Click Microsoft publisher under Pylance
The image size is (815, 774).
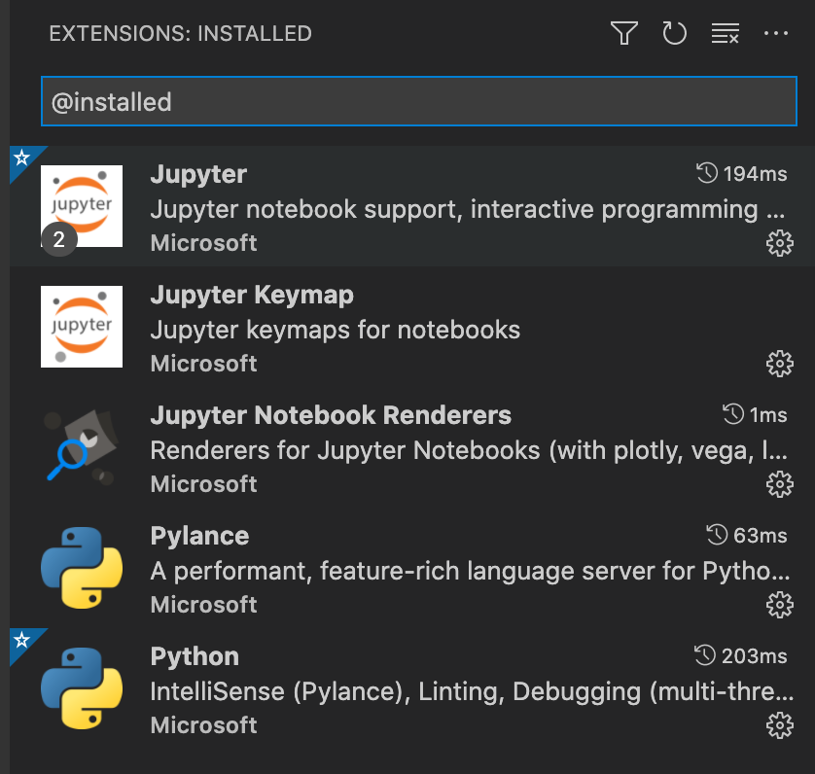click(204, 605)
